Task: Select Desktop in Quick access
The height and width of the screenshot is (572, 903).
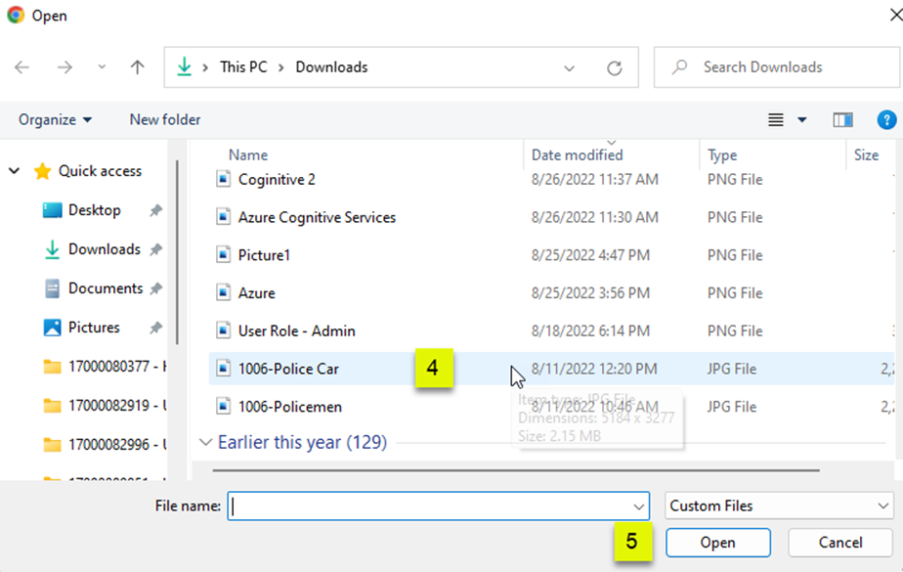Action: [94, 210]
